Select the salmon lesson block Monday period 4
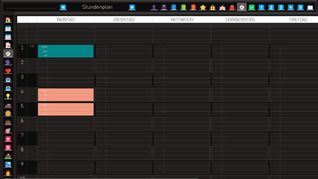Image resolution: width=318 pixels, height=179 pixels. point(66,95)
